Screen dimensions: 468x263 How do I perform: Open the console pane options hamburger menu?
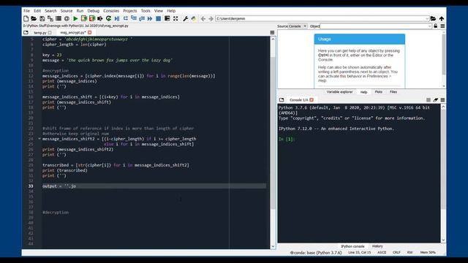click(442, 100)
